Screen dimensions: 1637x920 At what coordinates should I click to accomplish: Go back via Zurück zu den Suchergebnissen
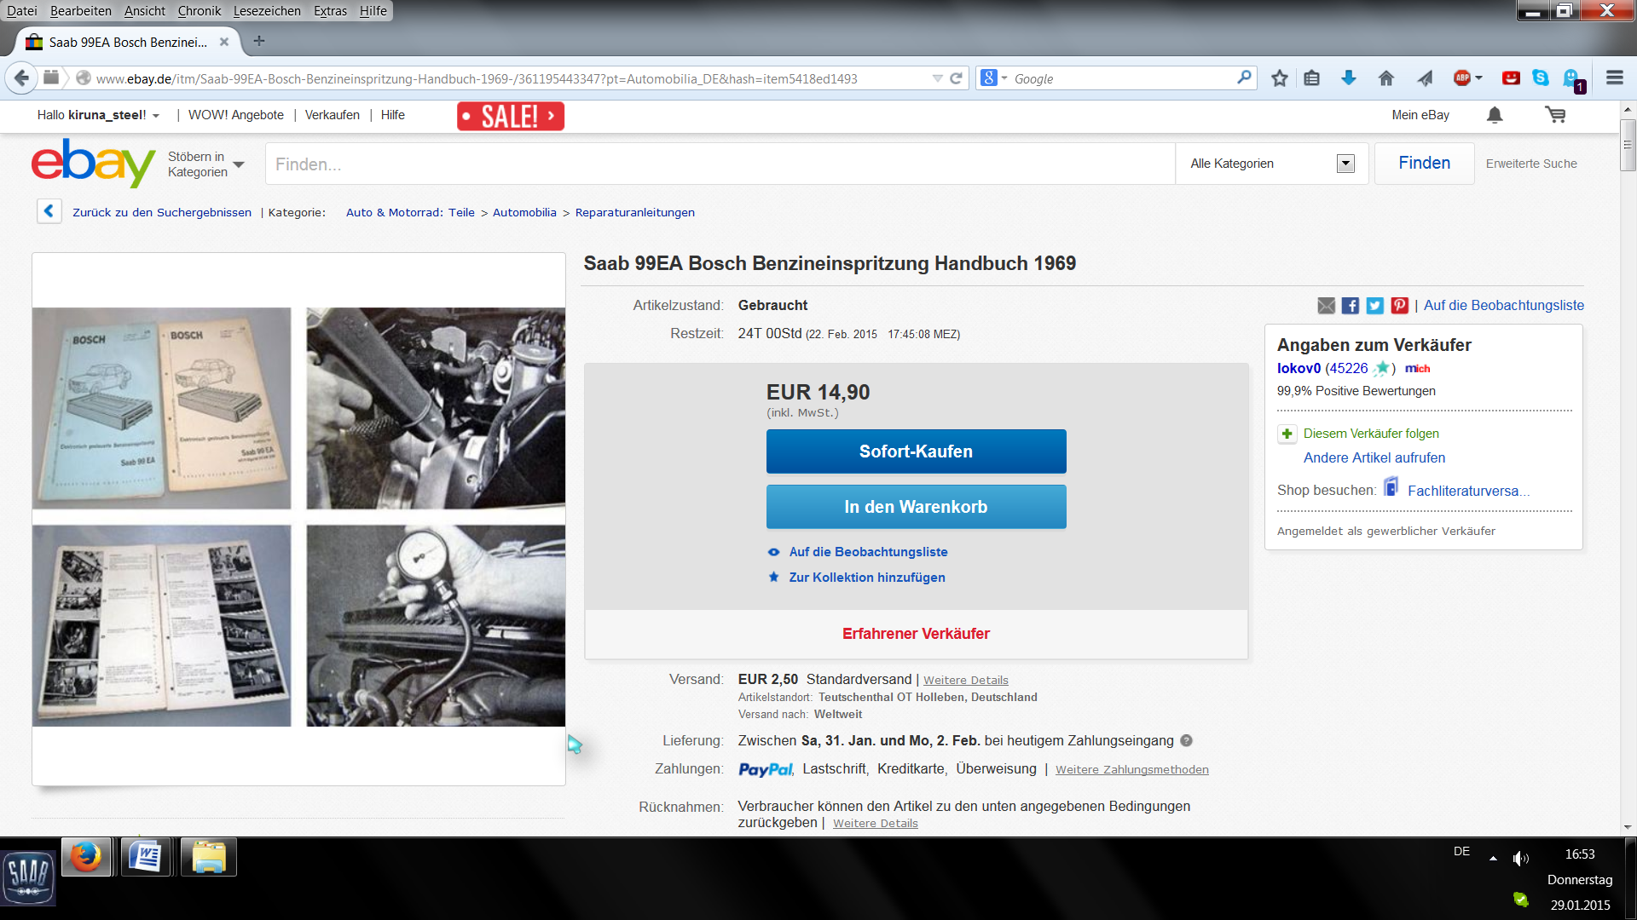[x=162, y=212]
